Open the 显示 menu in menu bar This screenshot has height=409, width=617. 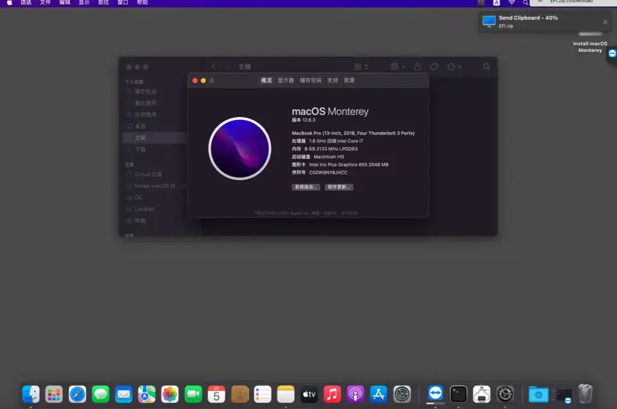[x=84, y=2]
